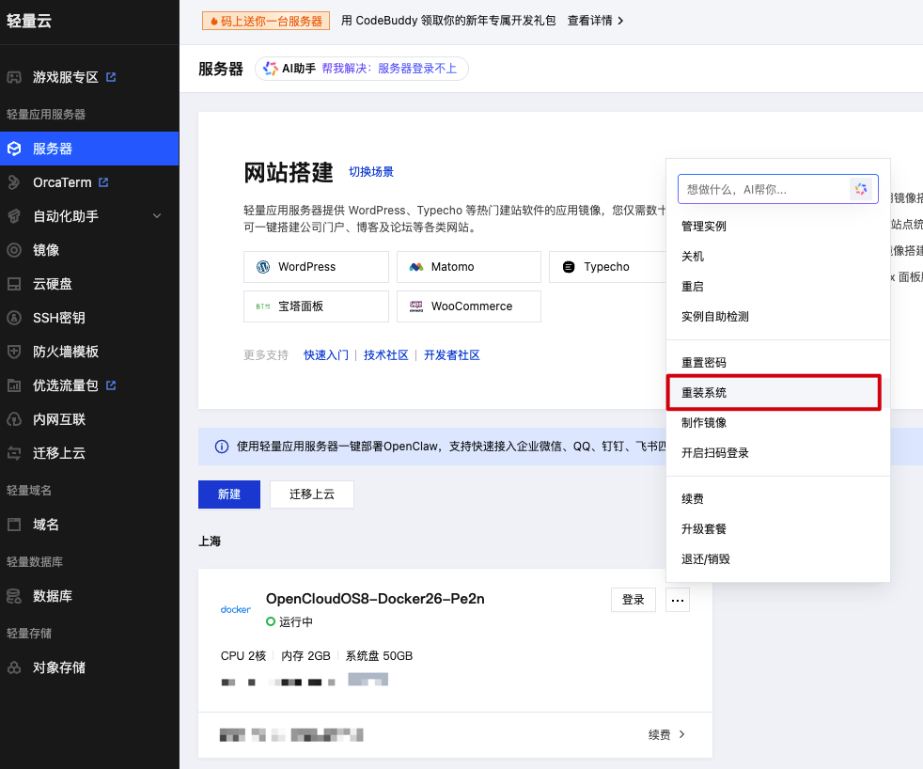Click the 登录 button on instance card
Image resolution: width=923 pixels, height=769 pixels.
pos(634,600)
